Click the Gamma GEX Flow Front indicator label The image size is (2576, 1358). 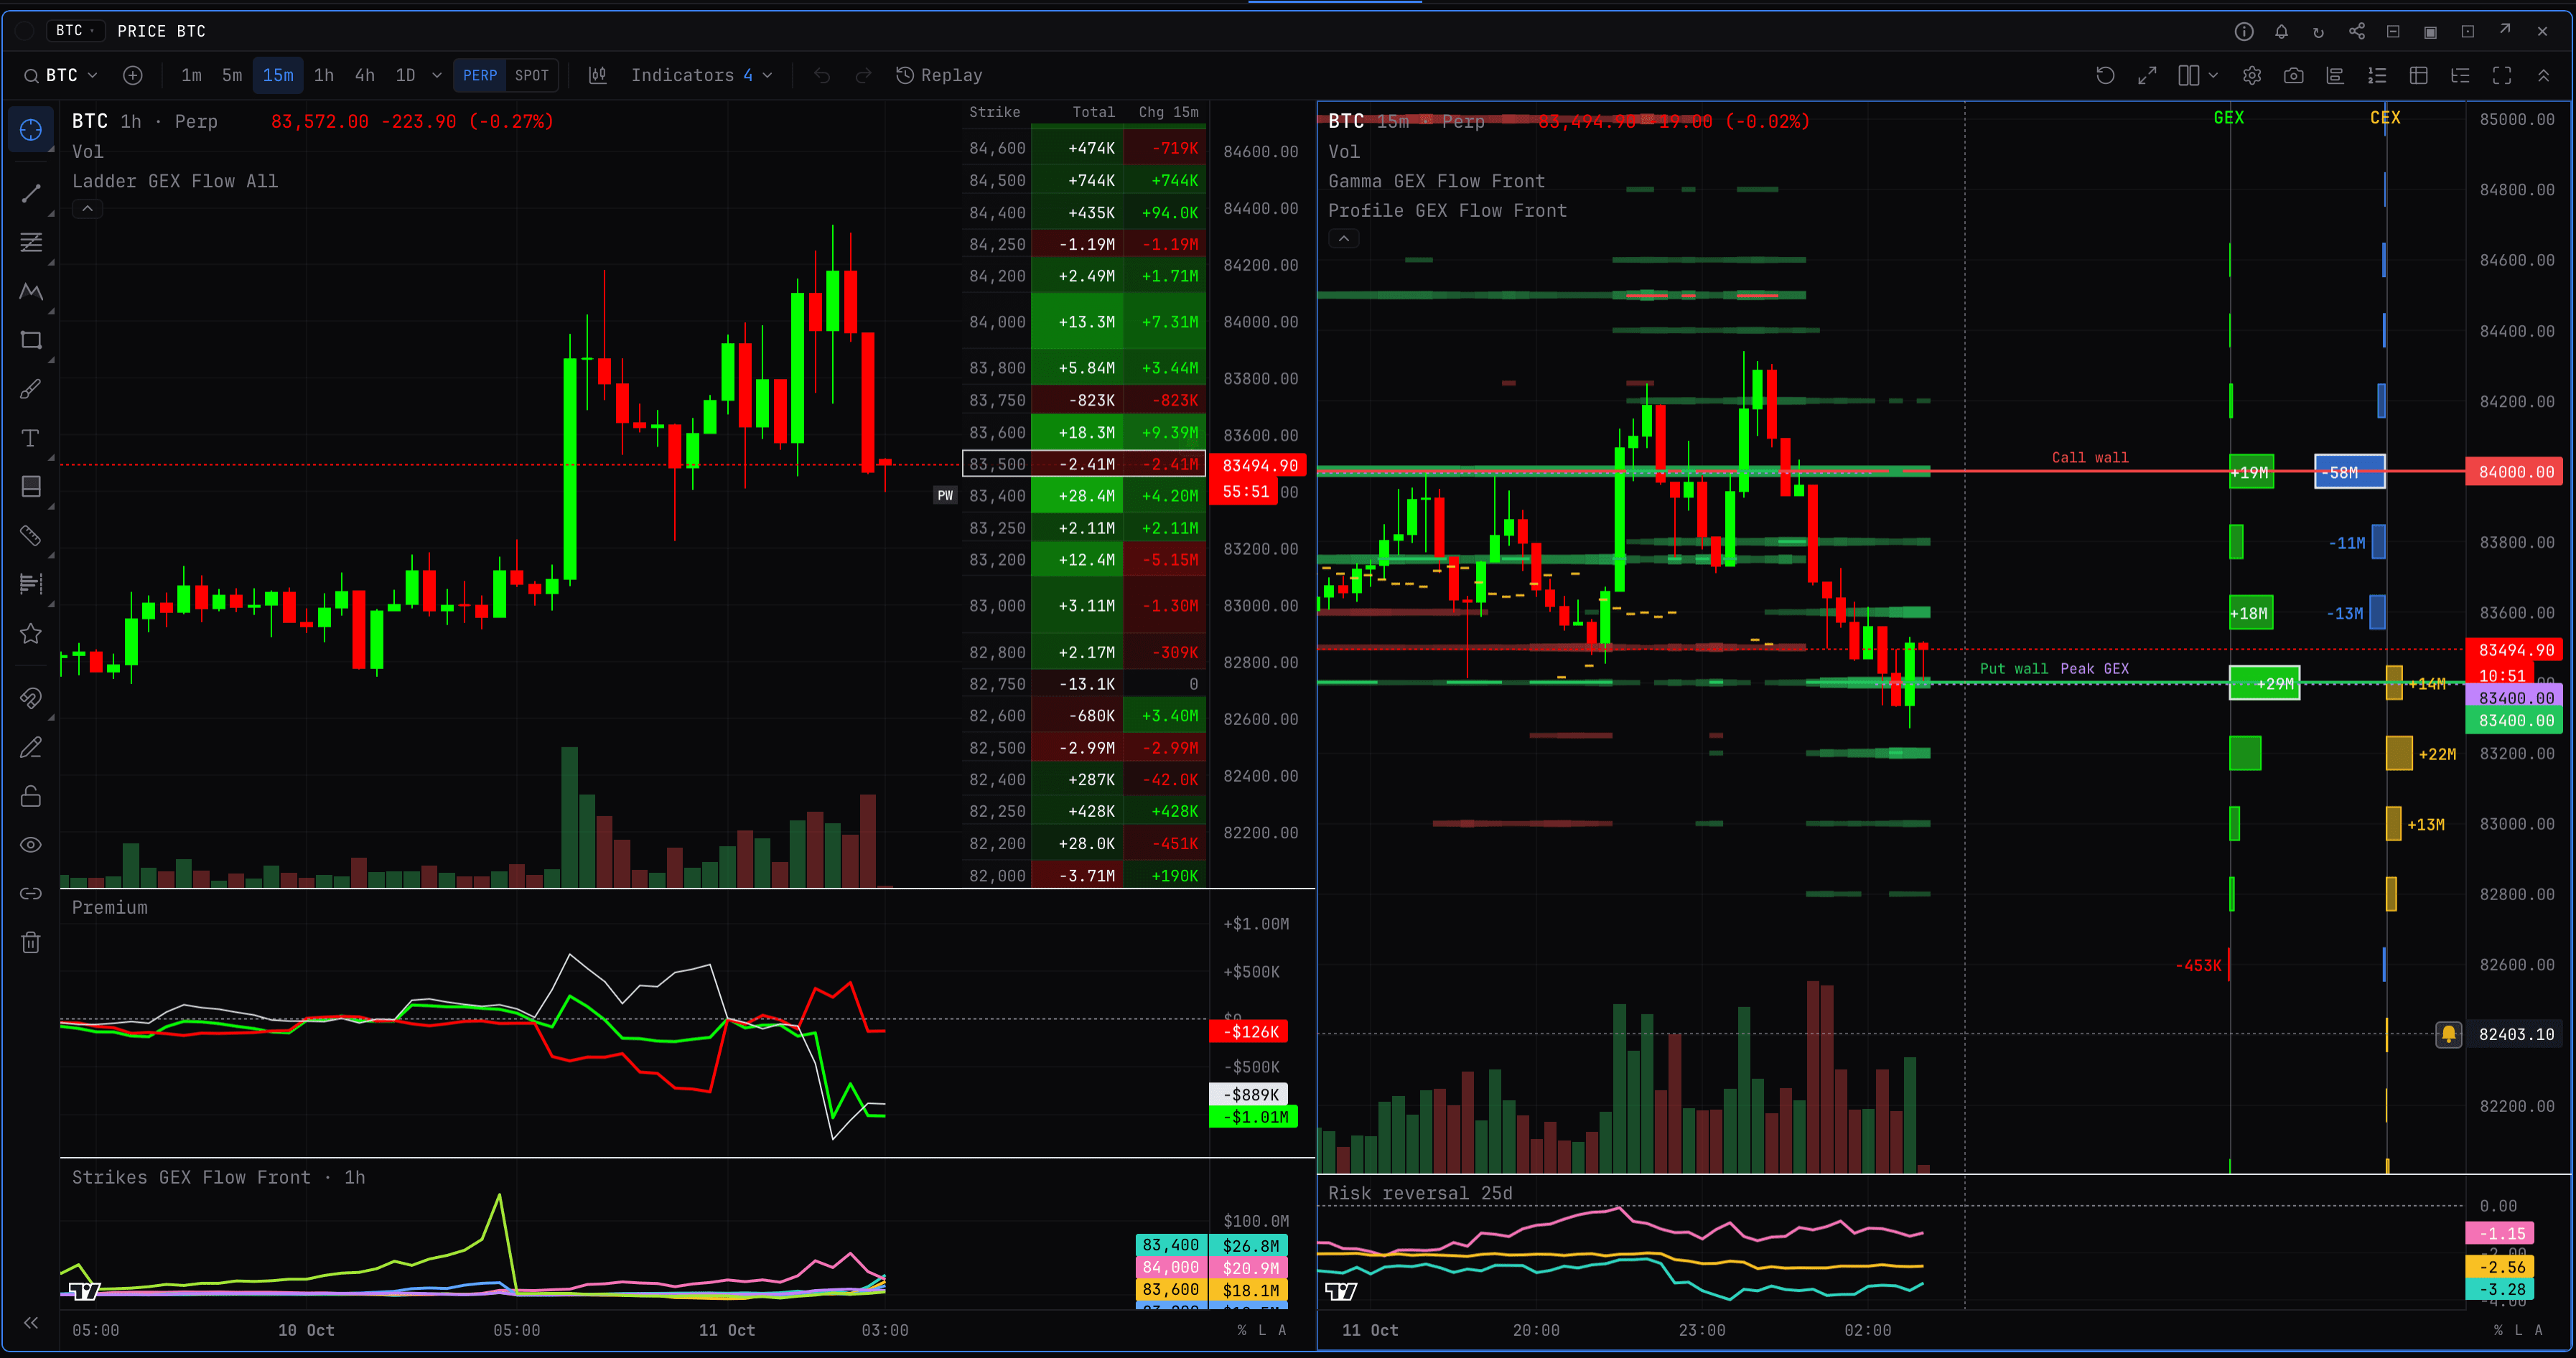[1436, 181]
